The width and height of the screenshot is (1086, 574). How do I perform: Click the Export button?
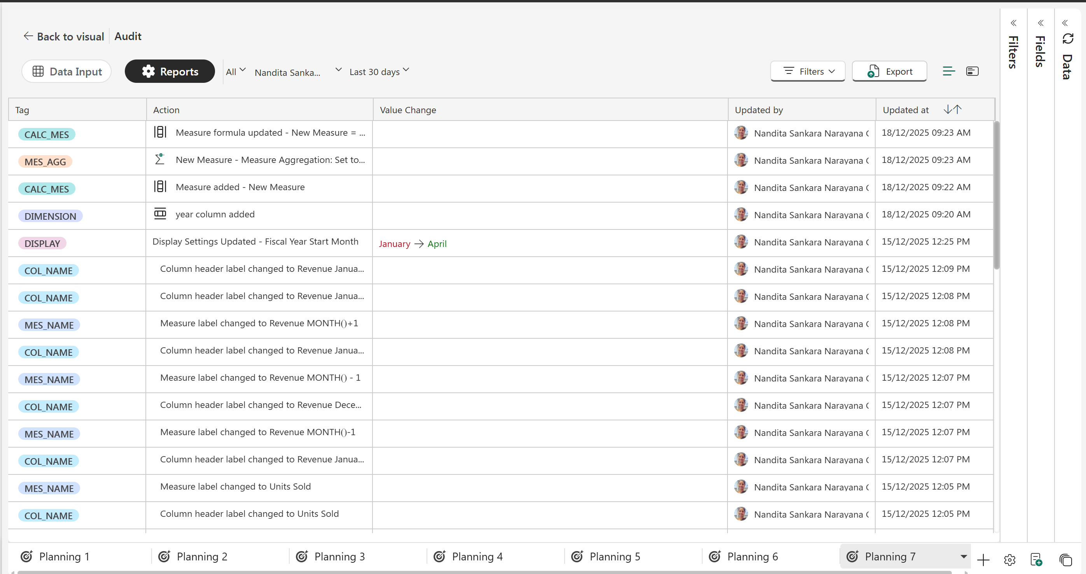(x=890, y=71)
